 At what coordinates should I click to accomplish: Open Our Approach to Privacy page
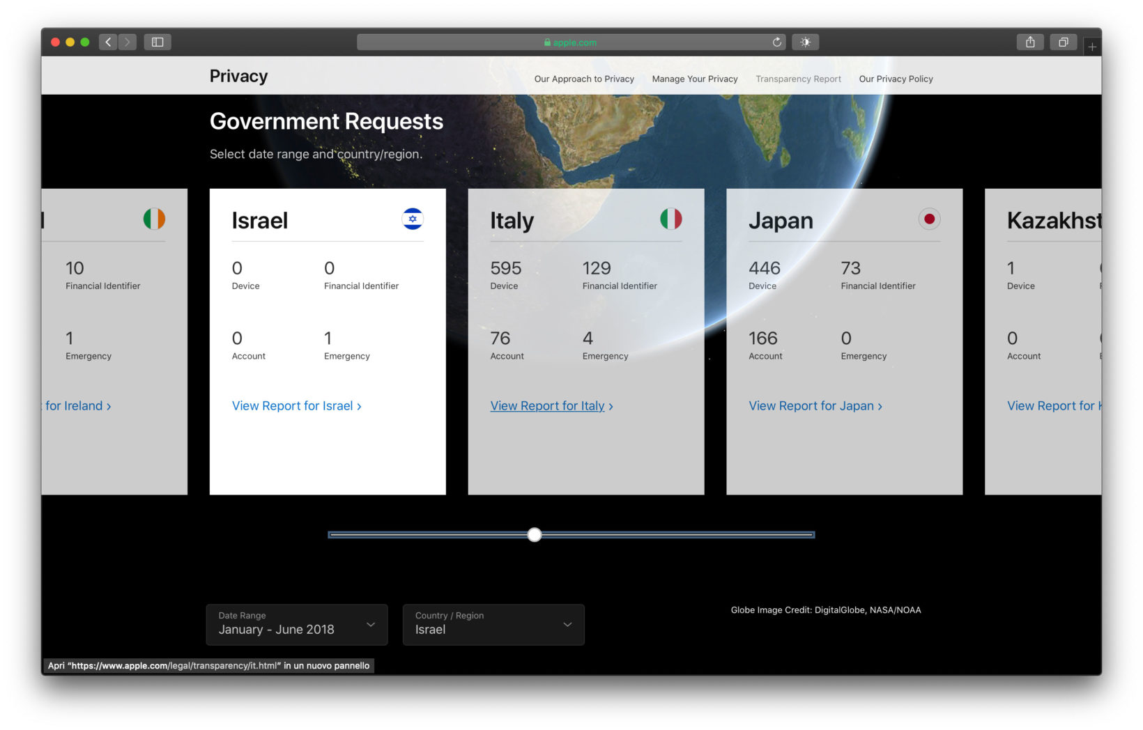click(x=584, y=79)
